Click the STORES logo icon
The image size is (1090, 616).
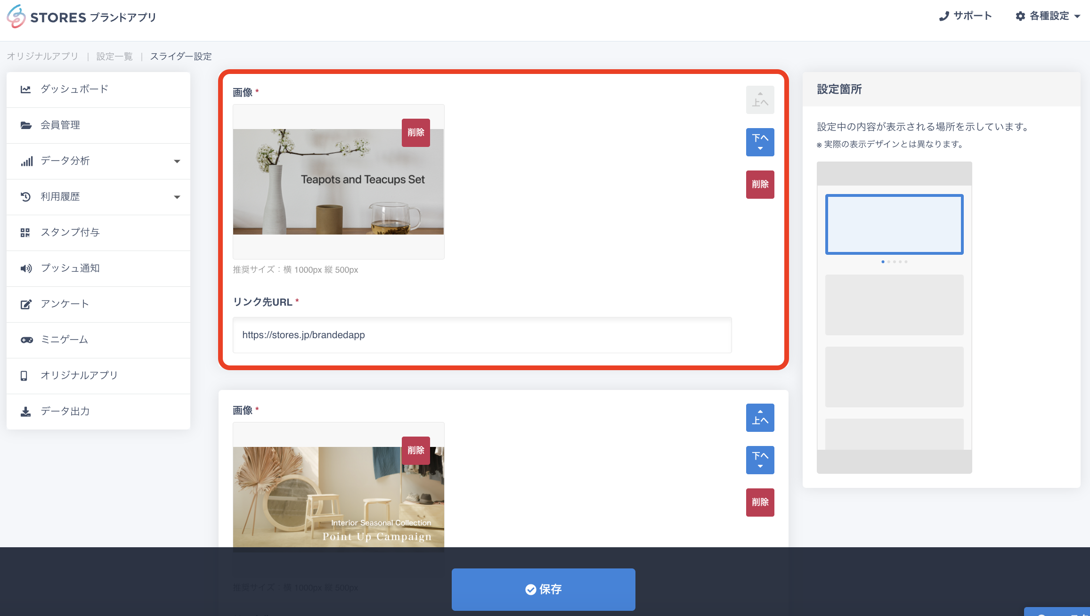(16, 16)
